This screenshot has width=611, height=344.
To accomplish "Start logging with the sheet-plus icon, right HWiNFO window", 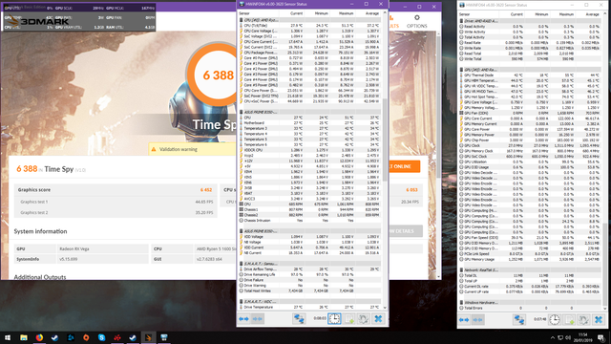I will (x=570, y=320).
